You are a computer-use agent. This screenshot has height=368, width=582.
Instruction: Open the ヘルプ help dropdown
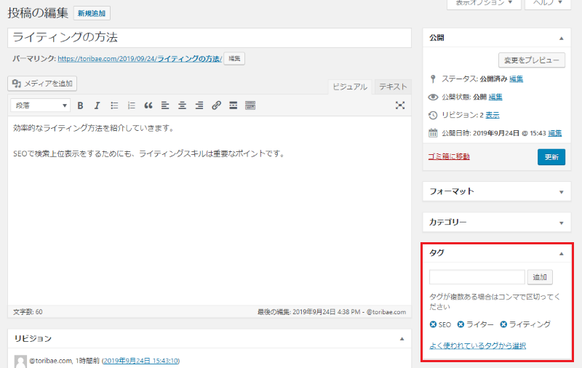547,3
